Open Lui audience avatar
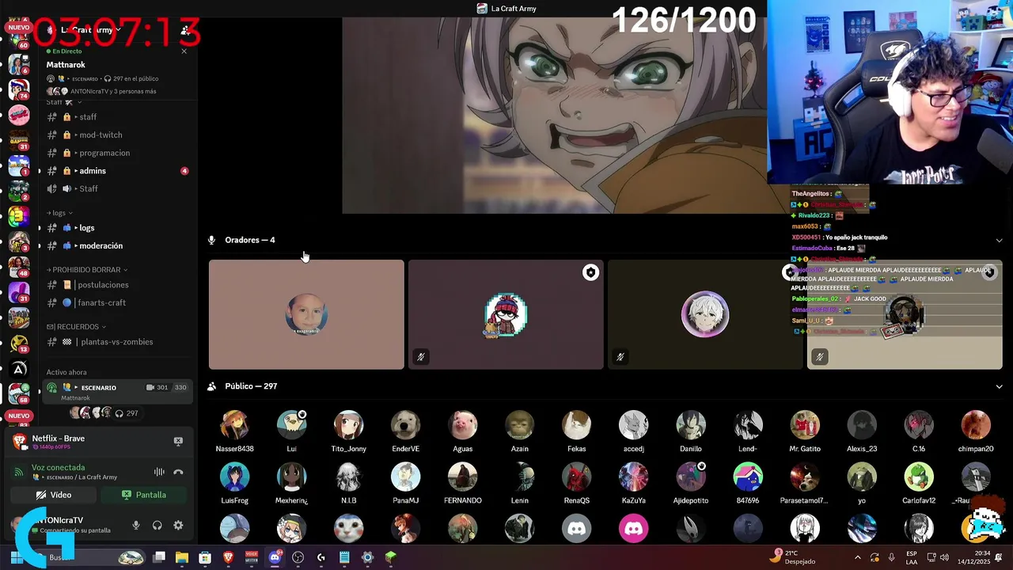1013x570 pixels. (x=291, y=425)
